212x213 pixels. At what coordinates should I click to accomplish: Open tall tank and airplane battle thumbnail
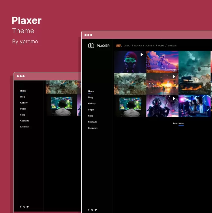pyautogui.click(x=194, y=73)
